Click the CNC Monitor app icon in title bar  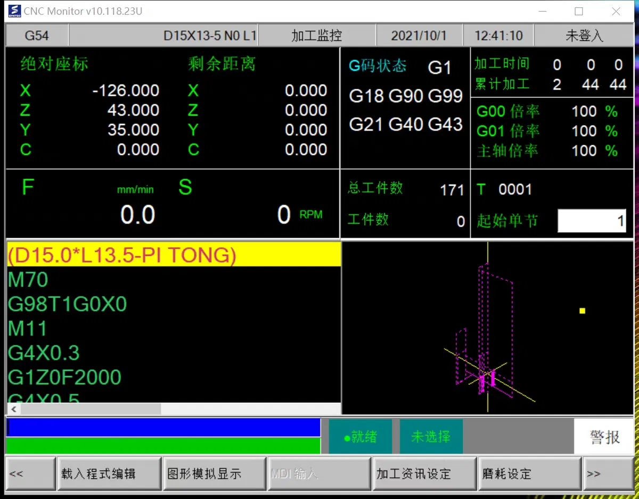point(14,11)
